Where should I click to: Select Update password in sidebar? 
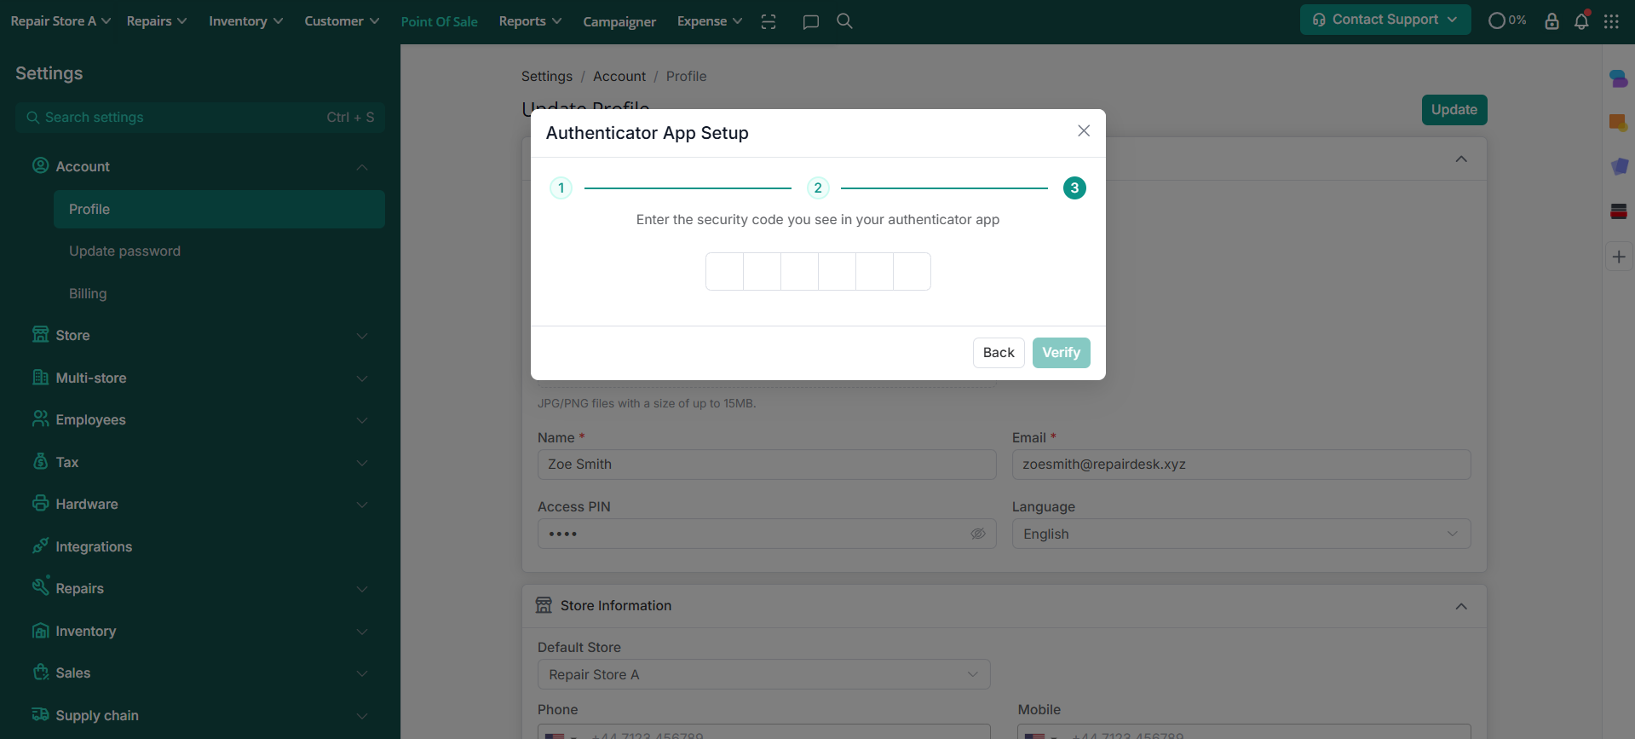click(x=124, y=251)
